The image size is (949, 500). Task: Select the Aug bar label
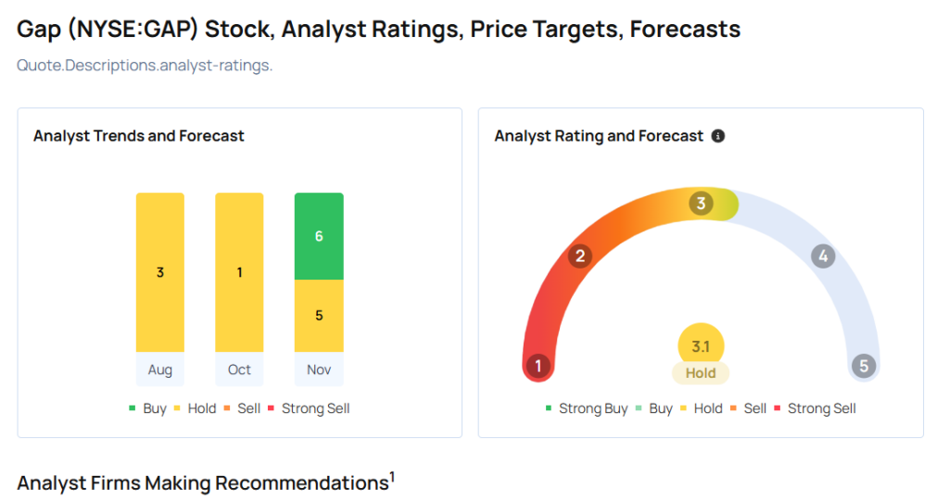pyautogui.click(x=159, y=369)
